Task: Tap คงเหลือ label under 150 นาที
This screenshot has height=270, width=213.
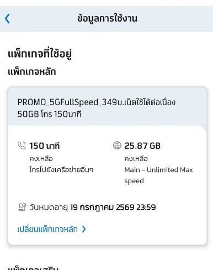Action: pyautogui.click(x=41, y=159)
